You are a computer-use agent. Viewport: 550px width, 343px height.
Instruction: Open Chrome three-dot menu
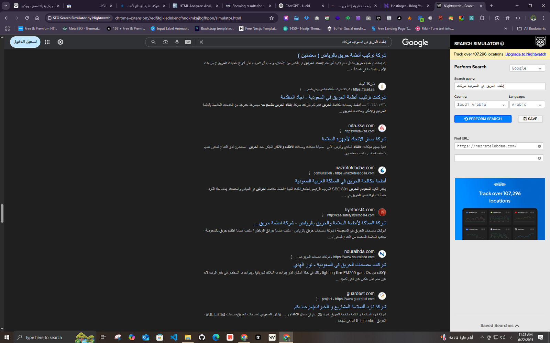(543, 18)
